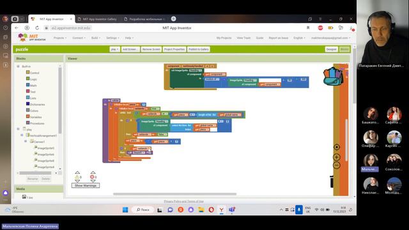This screenshot has width=409, height=230.
Task: Collapse the play screen tree node
Action: point(19,129)
